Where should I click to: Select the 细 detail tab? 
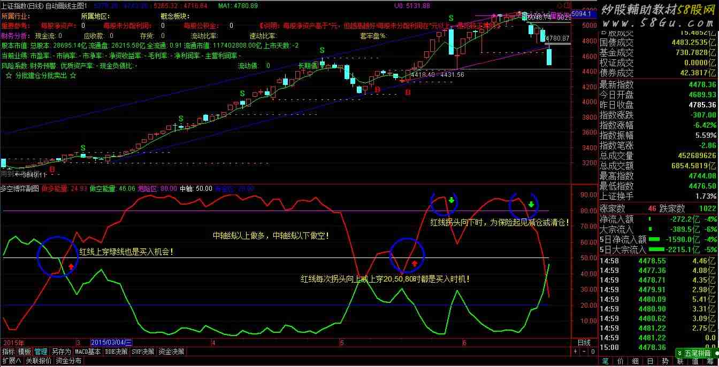click(x=635, y=361)
